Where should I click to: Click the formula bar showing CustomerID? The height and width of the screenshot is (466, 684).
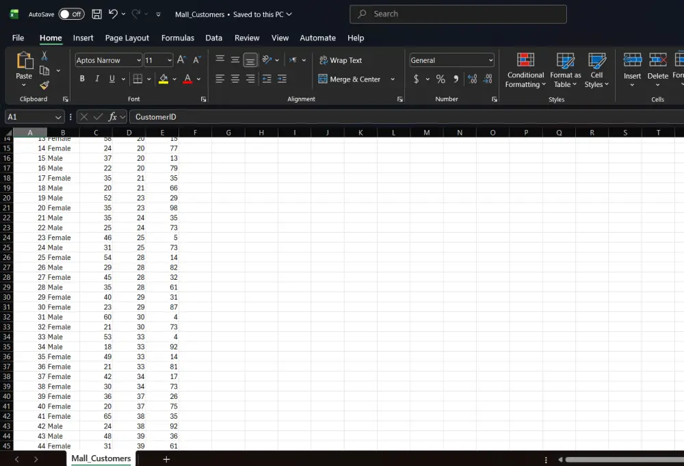(406, 117)
